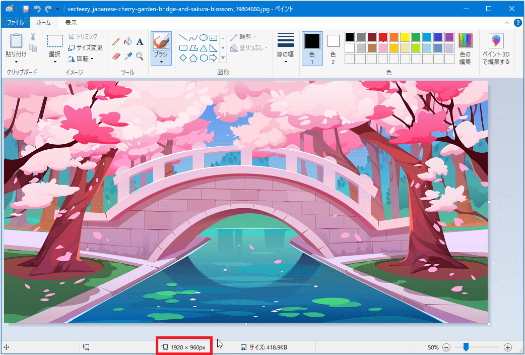Viewport: 525px width, 355px height.
Task: Select the Eraser tool
Action: coord(116,56)
